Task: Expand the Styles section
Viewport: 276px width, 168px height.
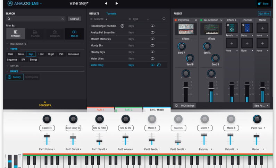Action: [7, 66]
